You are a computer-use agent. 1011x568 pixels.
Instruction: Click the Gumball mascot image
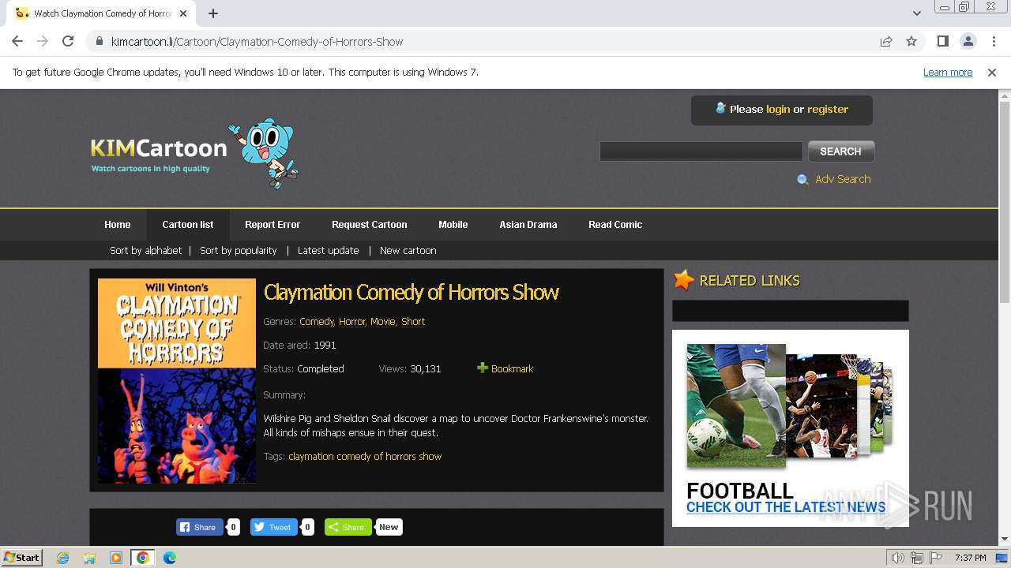(265, 153)
